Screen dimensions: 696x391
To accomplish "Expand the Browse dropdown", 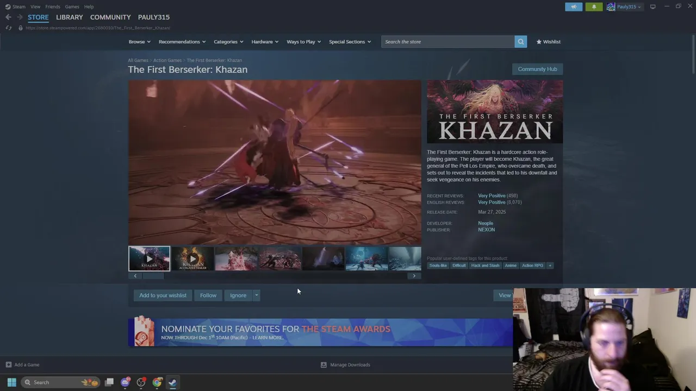I will pos(140,42).
